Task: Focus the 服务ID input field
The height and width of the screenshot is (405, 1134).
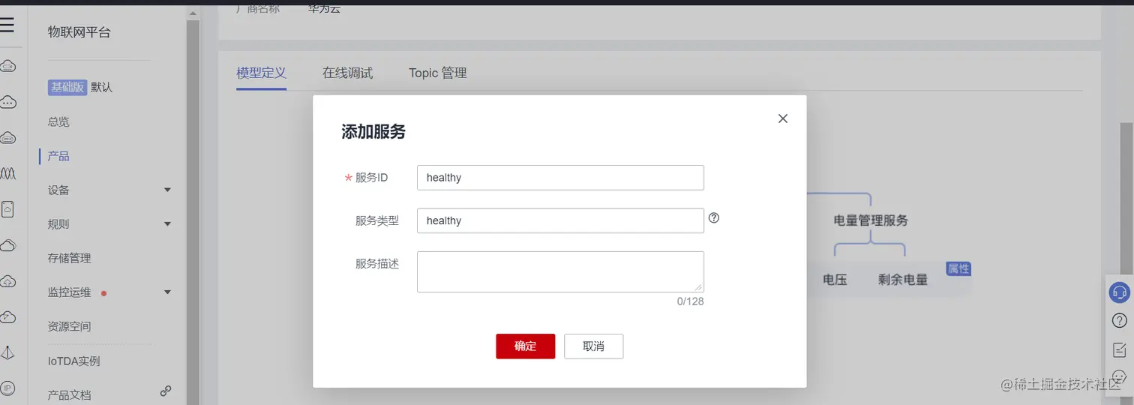Action: click(x=560, y=178)
